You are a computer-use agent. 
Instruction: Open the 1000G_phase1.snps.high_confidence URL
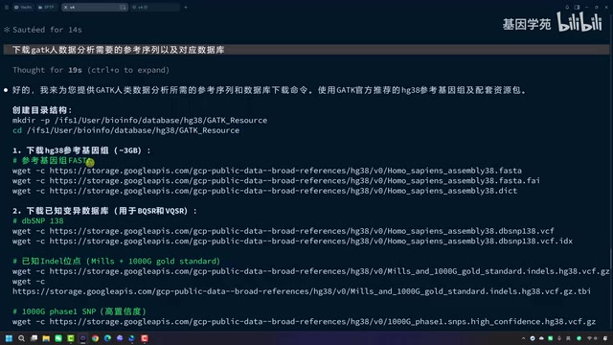[x=323, y=322]
